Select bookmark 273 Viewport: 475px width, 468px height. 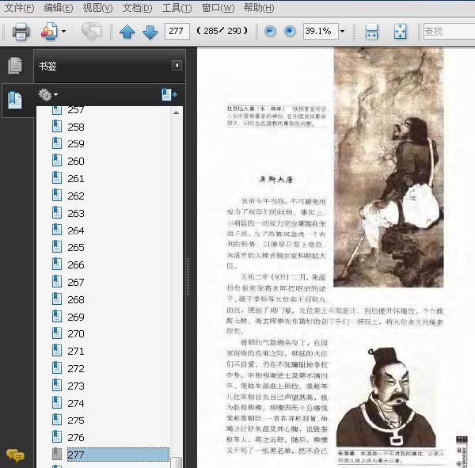click(x=76, y=386)
